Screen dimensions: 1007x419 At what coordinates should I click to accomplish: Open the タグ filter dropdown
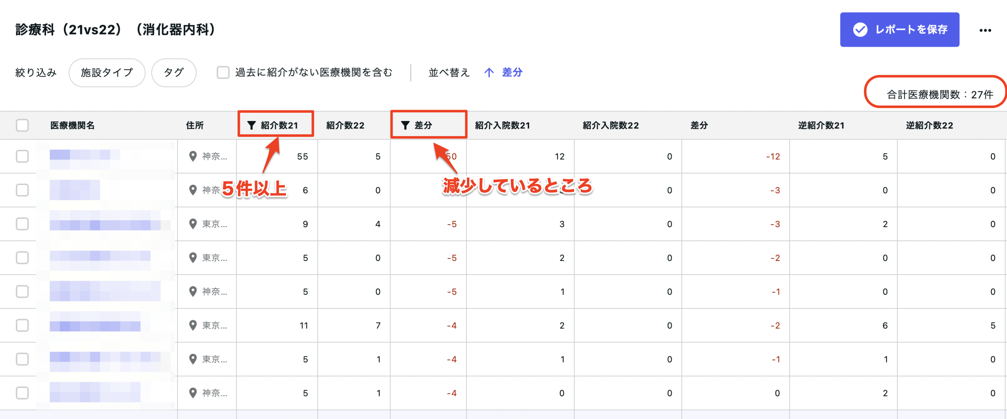tap(174, 73)
